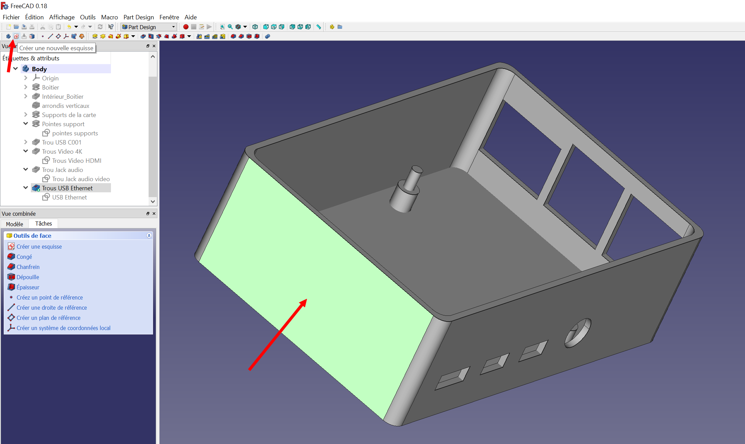Click the Thickness toolbar icon
Viewport: 745px width, 444px height.
(257, 36)
